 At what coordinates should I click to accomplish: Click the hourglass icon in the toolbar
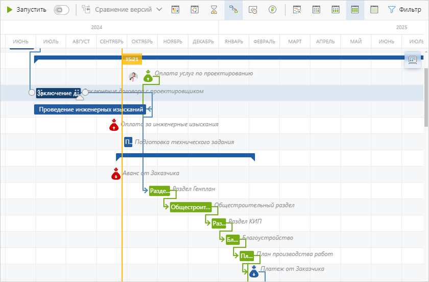[x=214, y=10]
